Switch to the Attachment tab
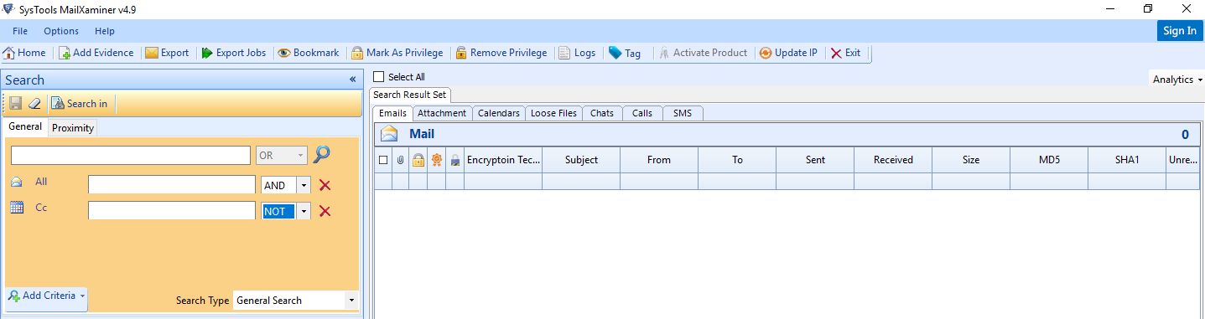Viewport: 1205px width, 319px height. [442, 113]
